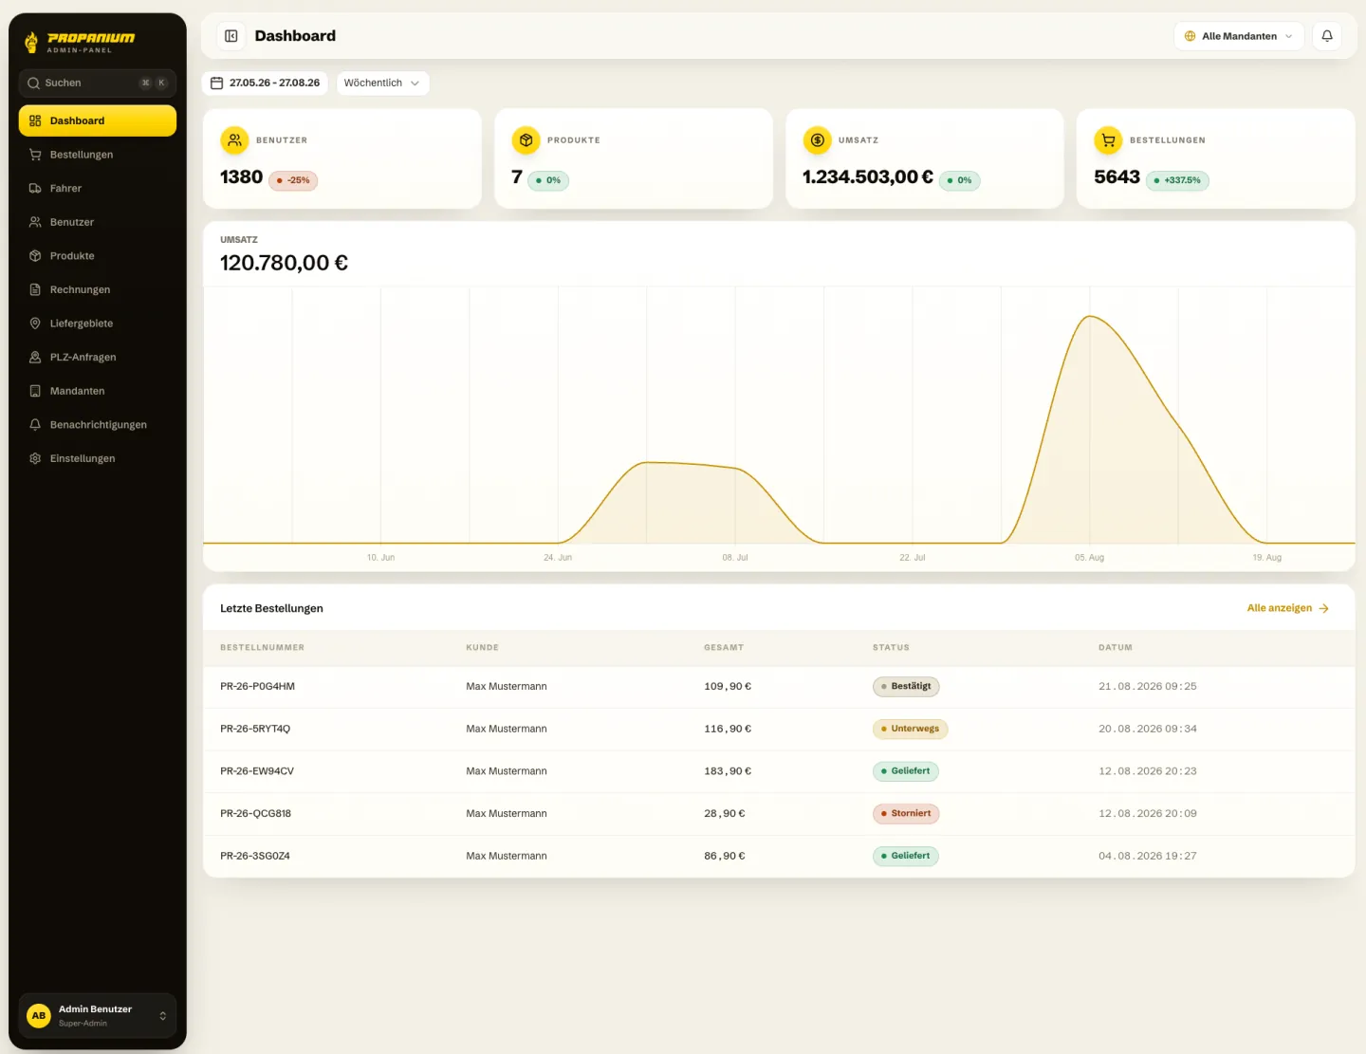1366x1054 pixels.
Task: Open Benachrichtigungen in sidebar
Action: [x=98, y=425]
